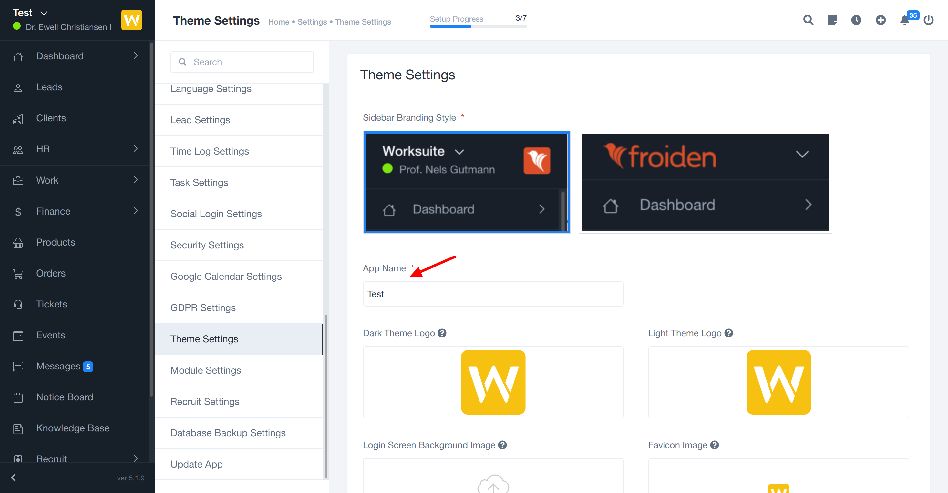Viewport: 948px width, 493px height.
Task: Open the sticky notes icon
Action: [832, 20]
